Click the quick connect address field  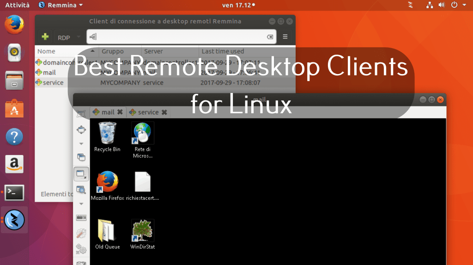coord(181,37)
